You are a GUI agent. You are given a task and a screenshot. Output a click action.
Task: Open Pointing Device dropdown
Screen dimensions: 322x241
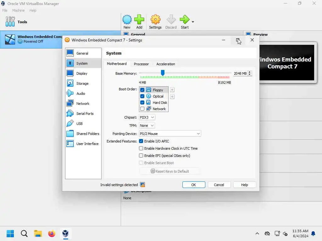[x=170, y=134]
